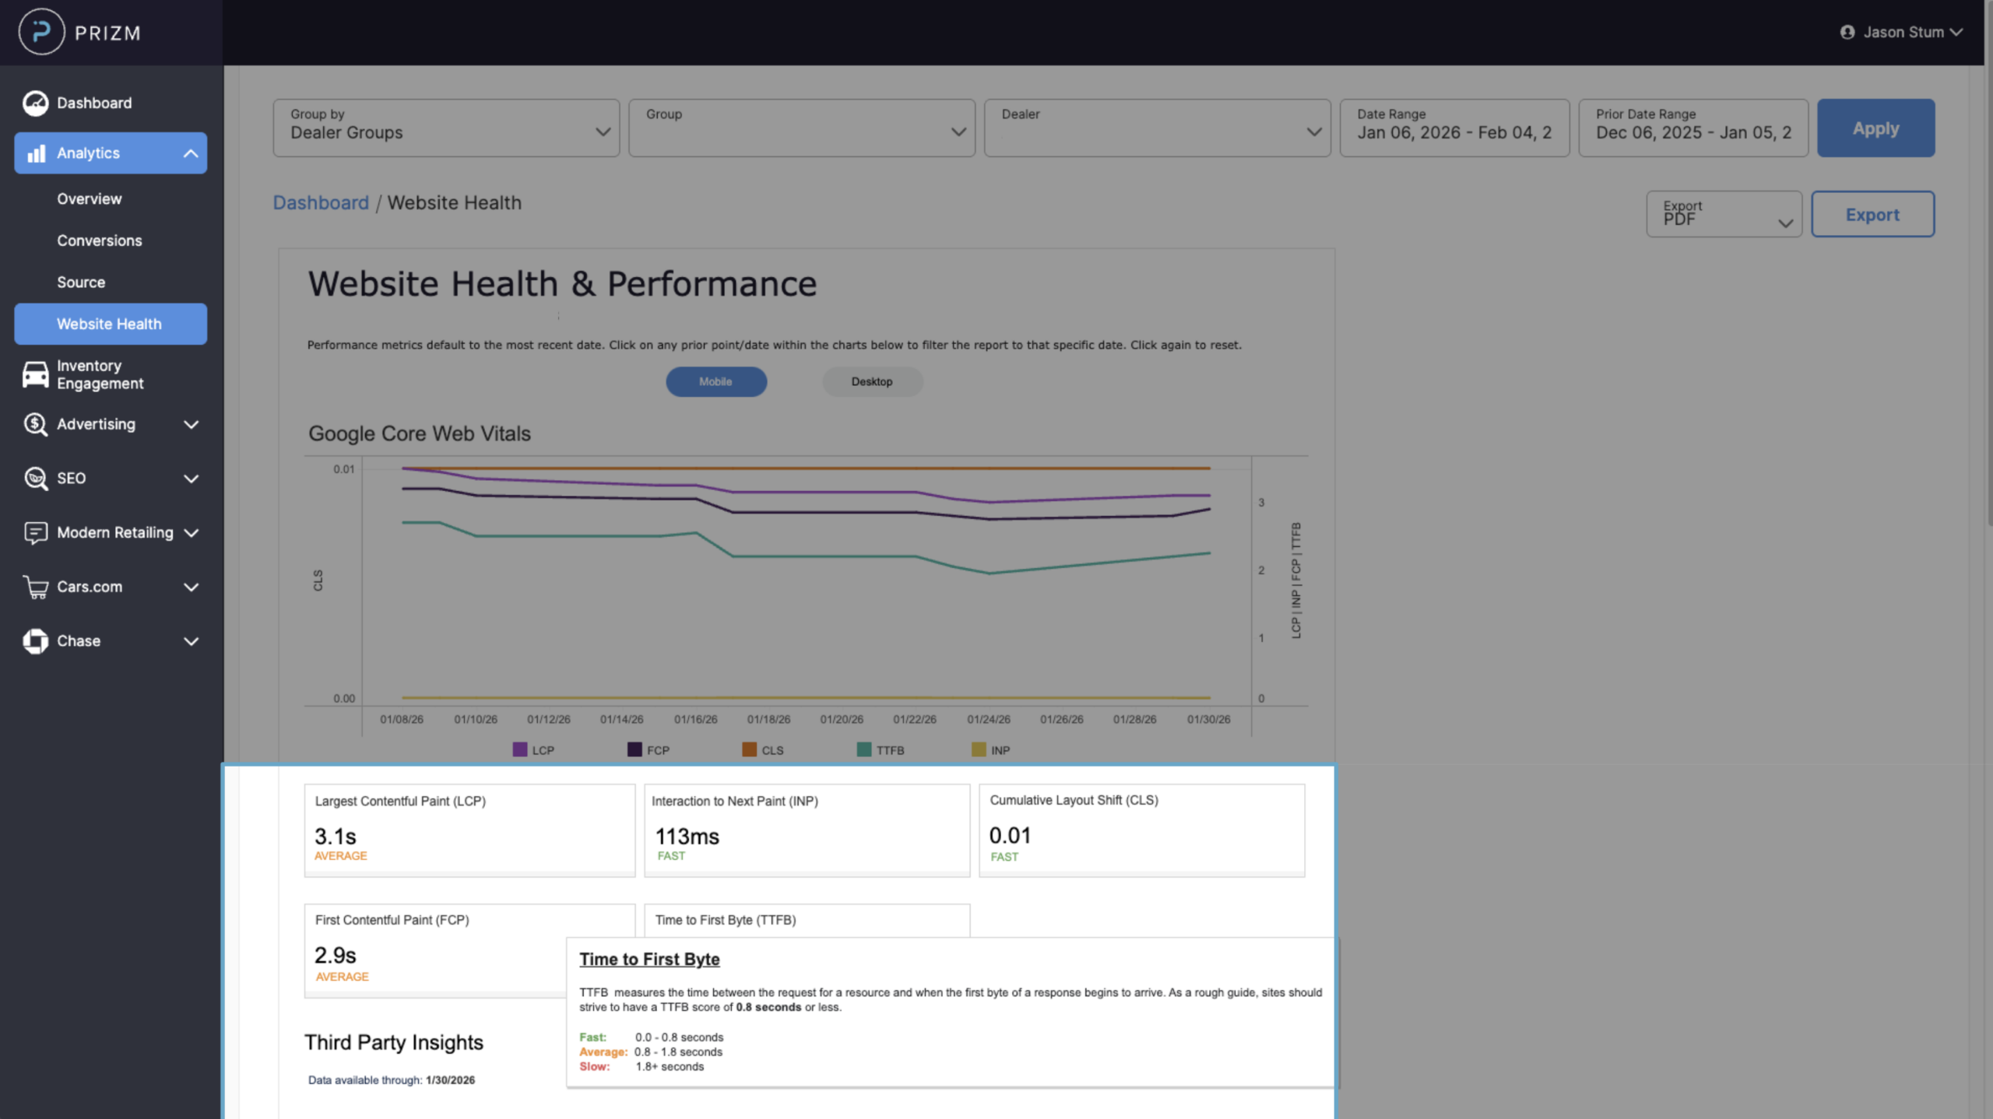Click the PRIZM logo icon
1993x1119 pixels.
click(x=41, y=32)
